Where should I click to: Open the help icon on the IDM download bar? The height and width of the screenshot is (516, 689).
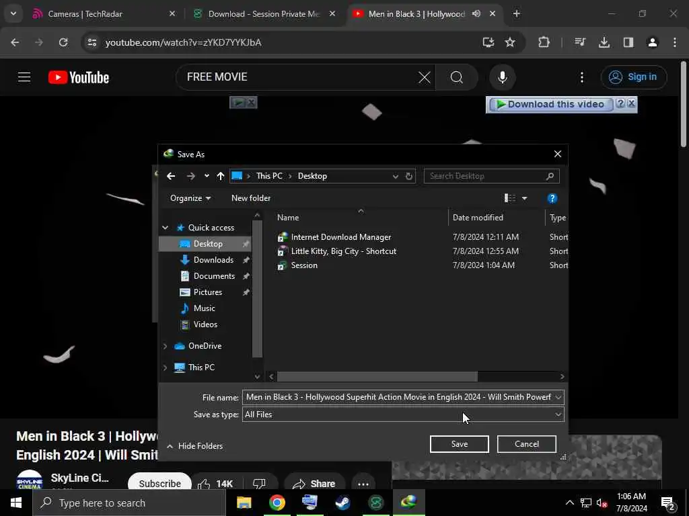620,103
